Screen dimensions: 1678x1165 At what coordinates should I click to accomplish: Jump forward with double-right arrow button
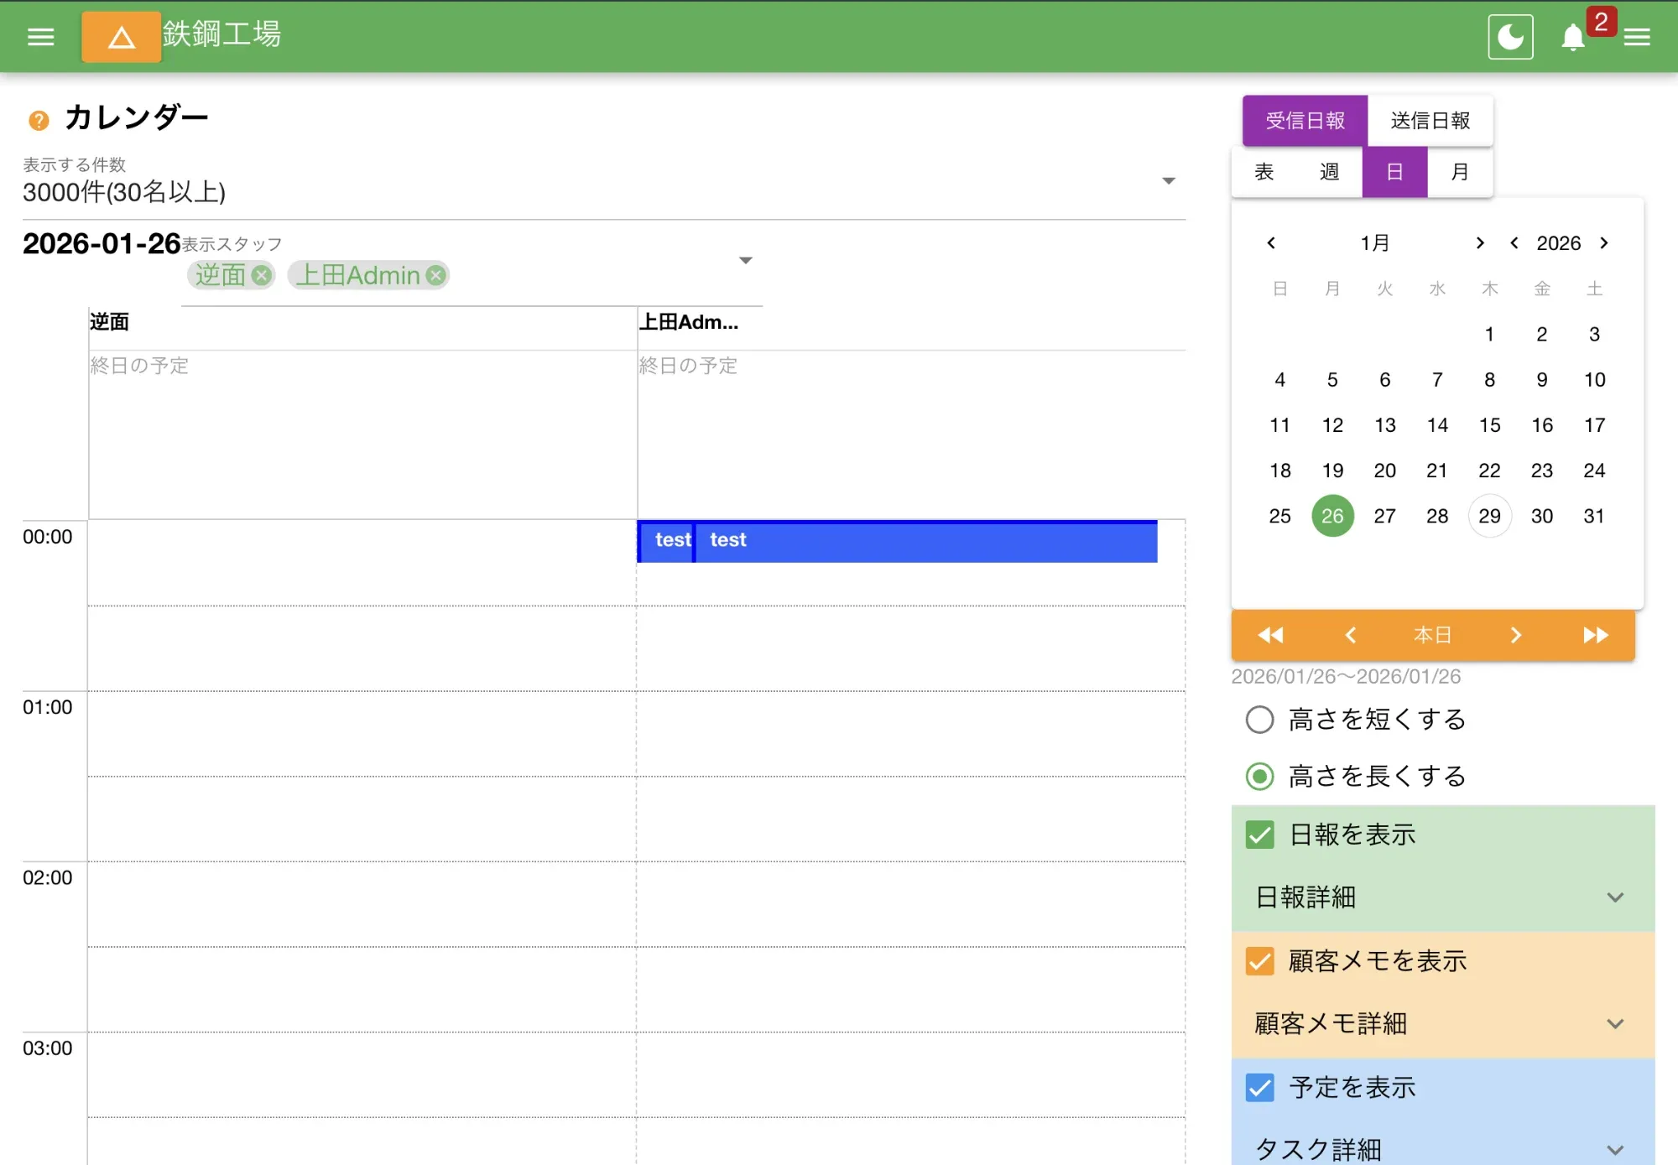tap(1595, 635)
